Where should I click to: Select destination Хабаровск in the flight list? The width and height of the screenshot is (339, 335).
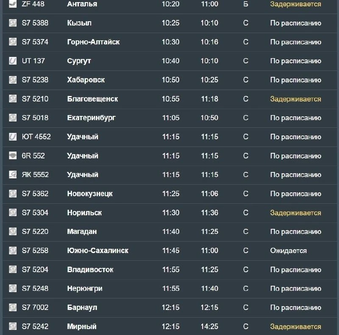click(86, 80)
